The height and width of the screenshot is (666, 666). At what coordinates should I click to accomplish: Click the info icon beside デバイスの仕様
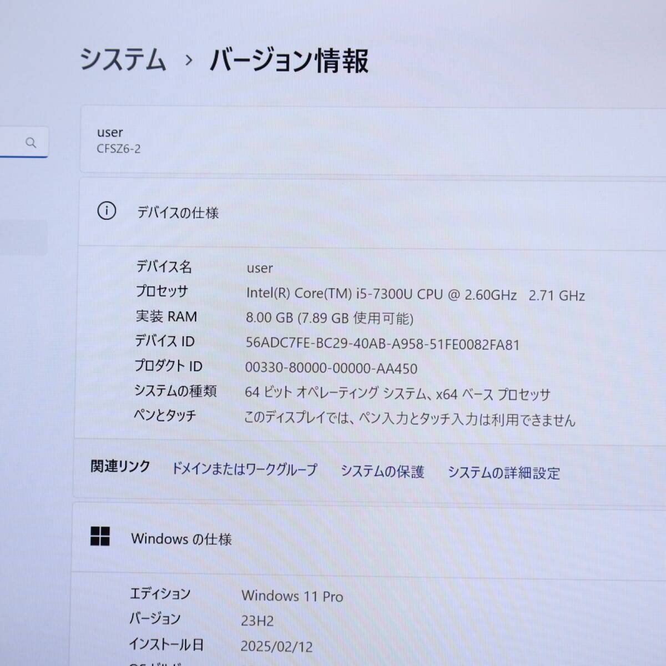click(107, 211)
